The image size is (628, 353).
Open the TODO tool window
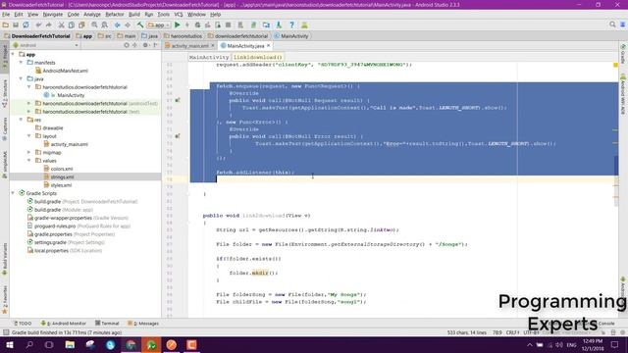coord(23,324)
